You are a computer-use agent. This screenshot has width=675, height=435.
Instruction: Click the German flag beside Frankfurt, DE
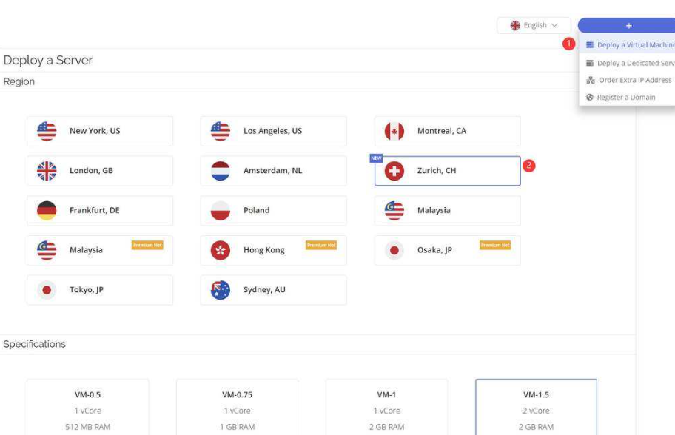47,210
